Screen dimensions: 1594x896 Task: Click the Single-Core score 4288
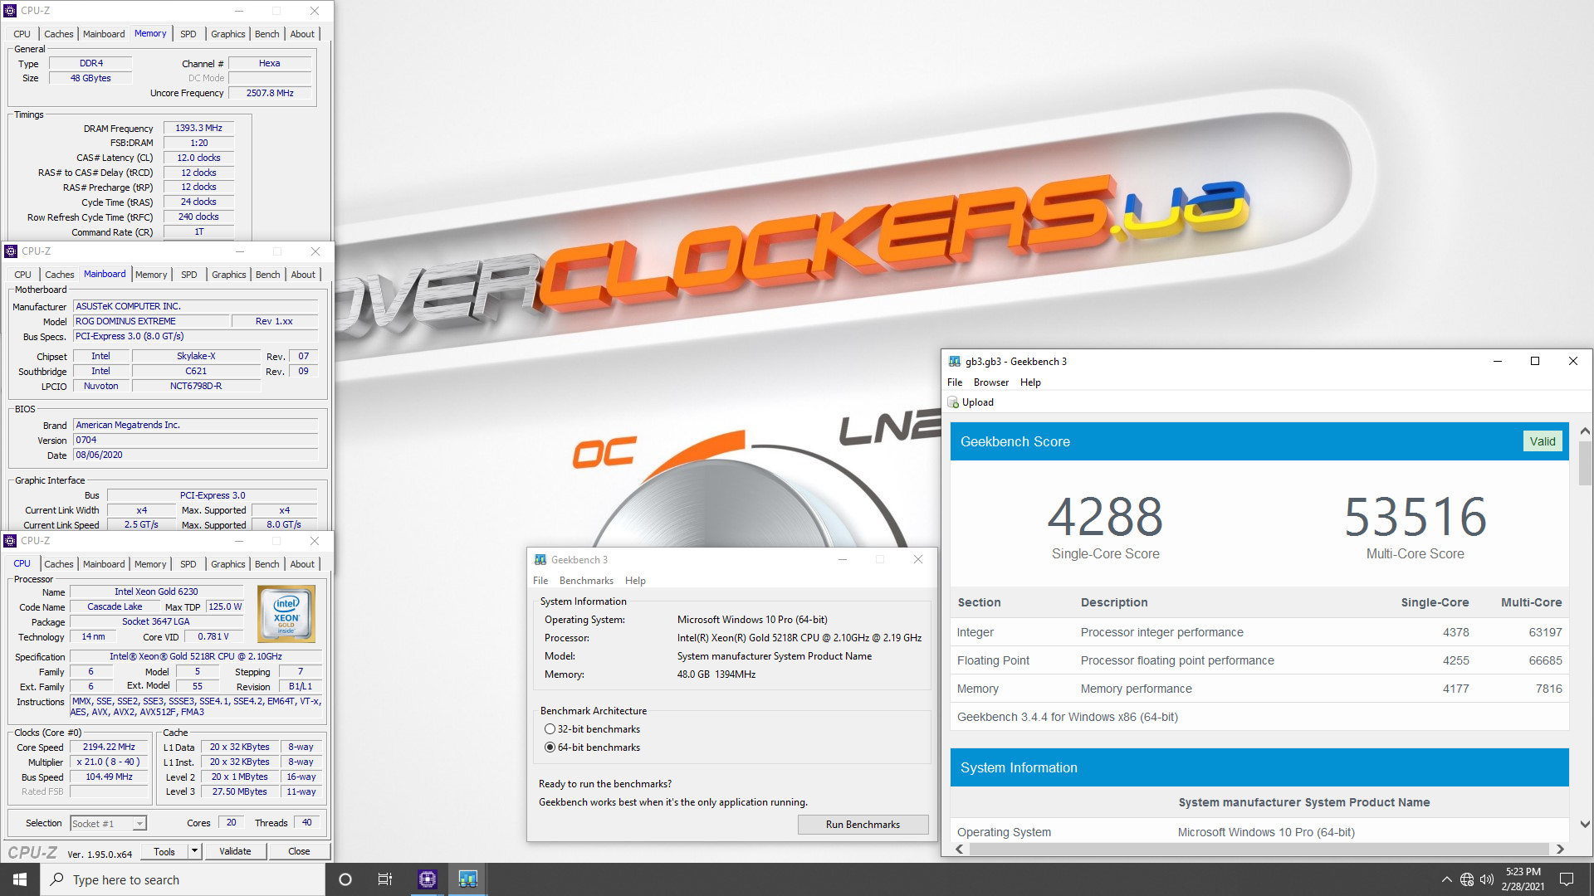click(x=1105, y=517)
